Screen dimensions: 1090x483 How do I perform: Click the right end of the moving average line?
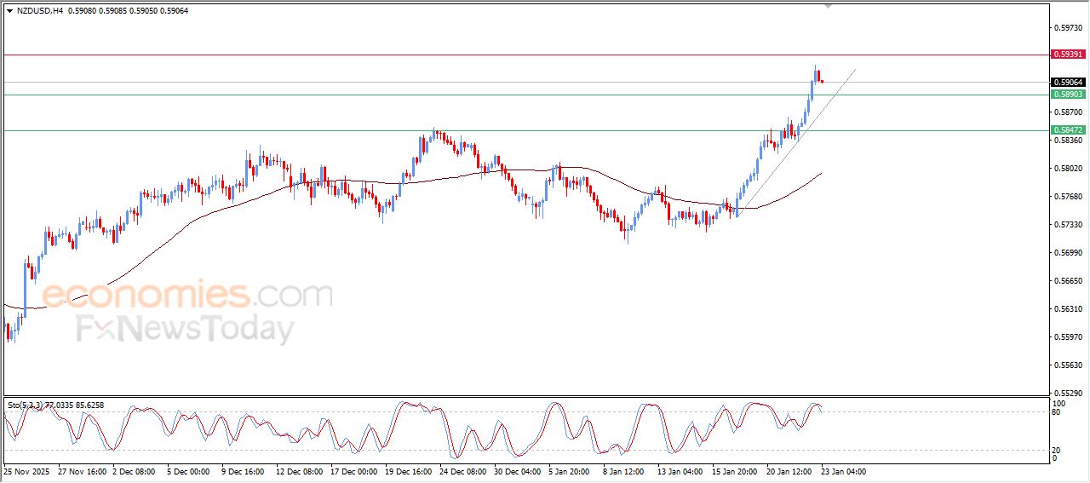tap(821, 173)
